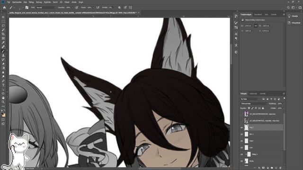The height and width of the screenshot is (170, 303).
Task: Open brush opacity slider dropdown
Action: pos(72,8)
